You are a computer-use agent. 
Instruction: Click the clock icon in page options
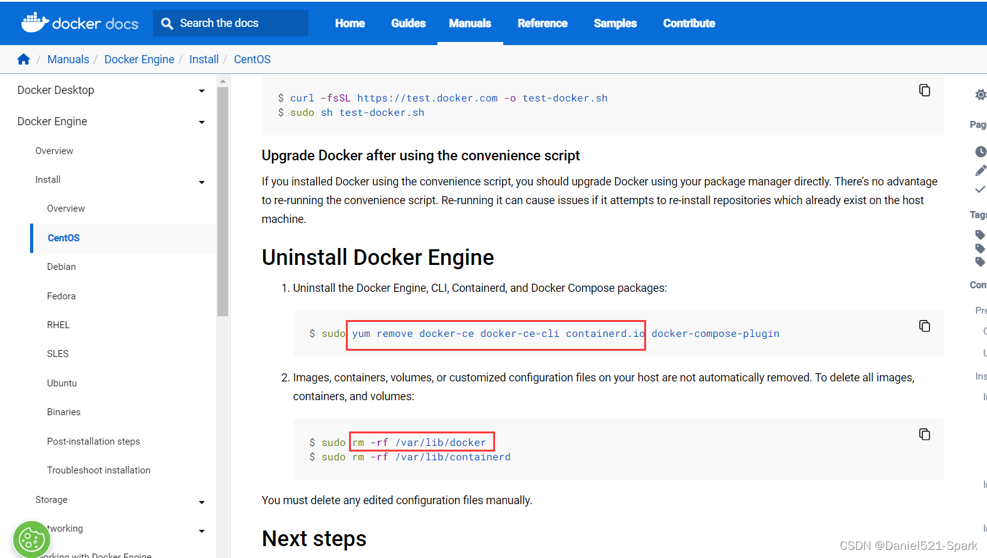981,152
